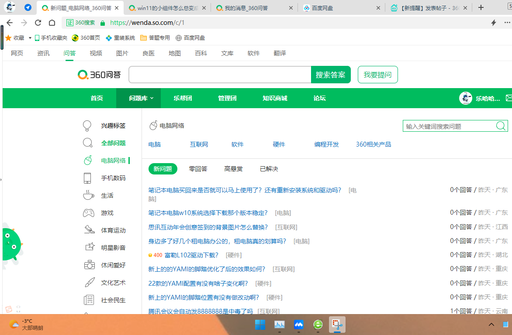Open 知识商城 in the green navigation bar
512x335 pixels.
[275, 98]
